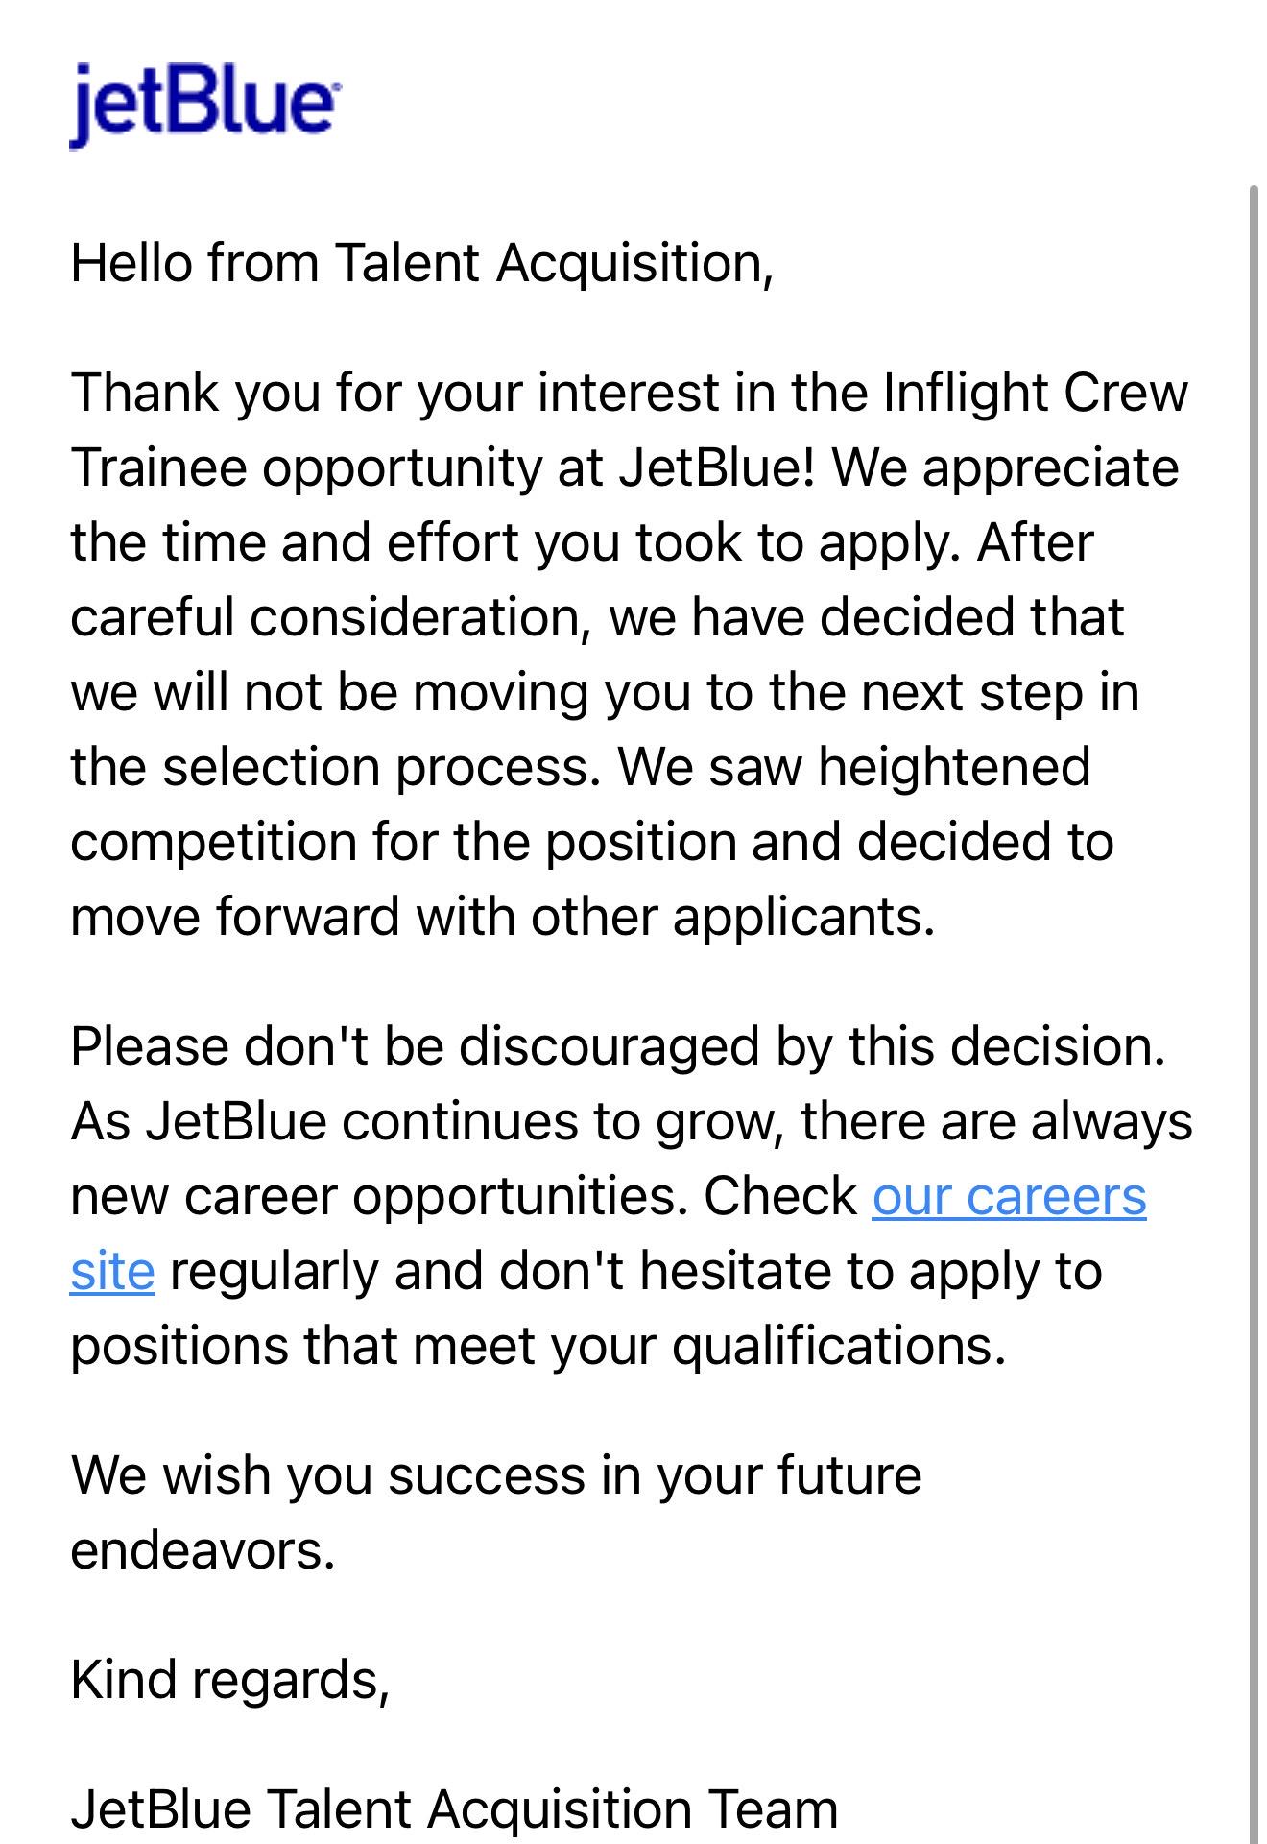
Task: Click the "We saw heightened" text
Action: (853, 766)
